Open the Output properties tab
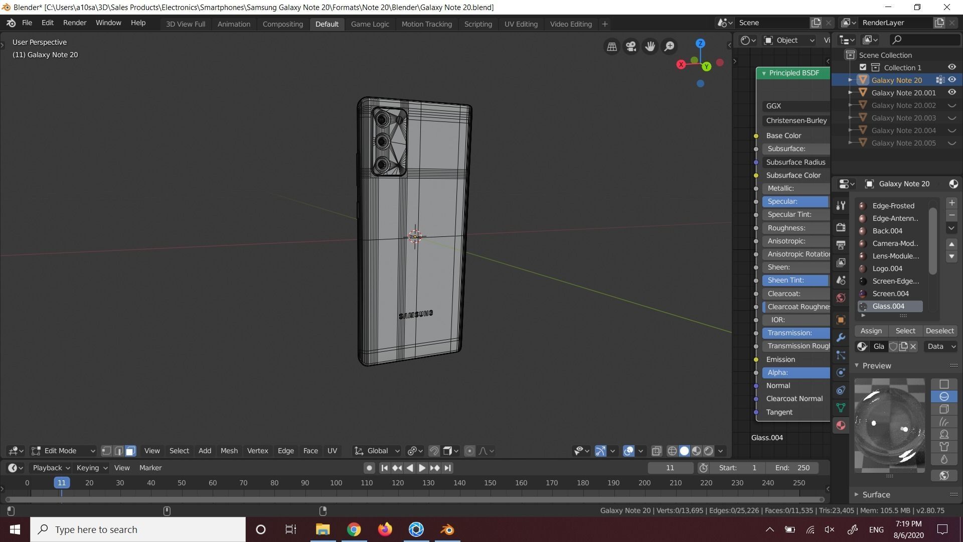This screenshot has width=963, height=542. [841, 245]
